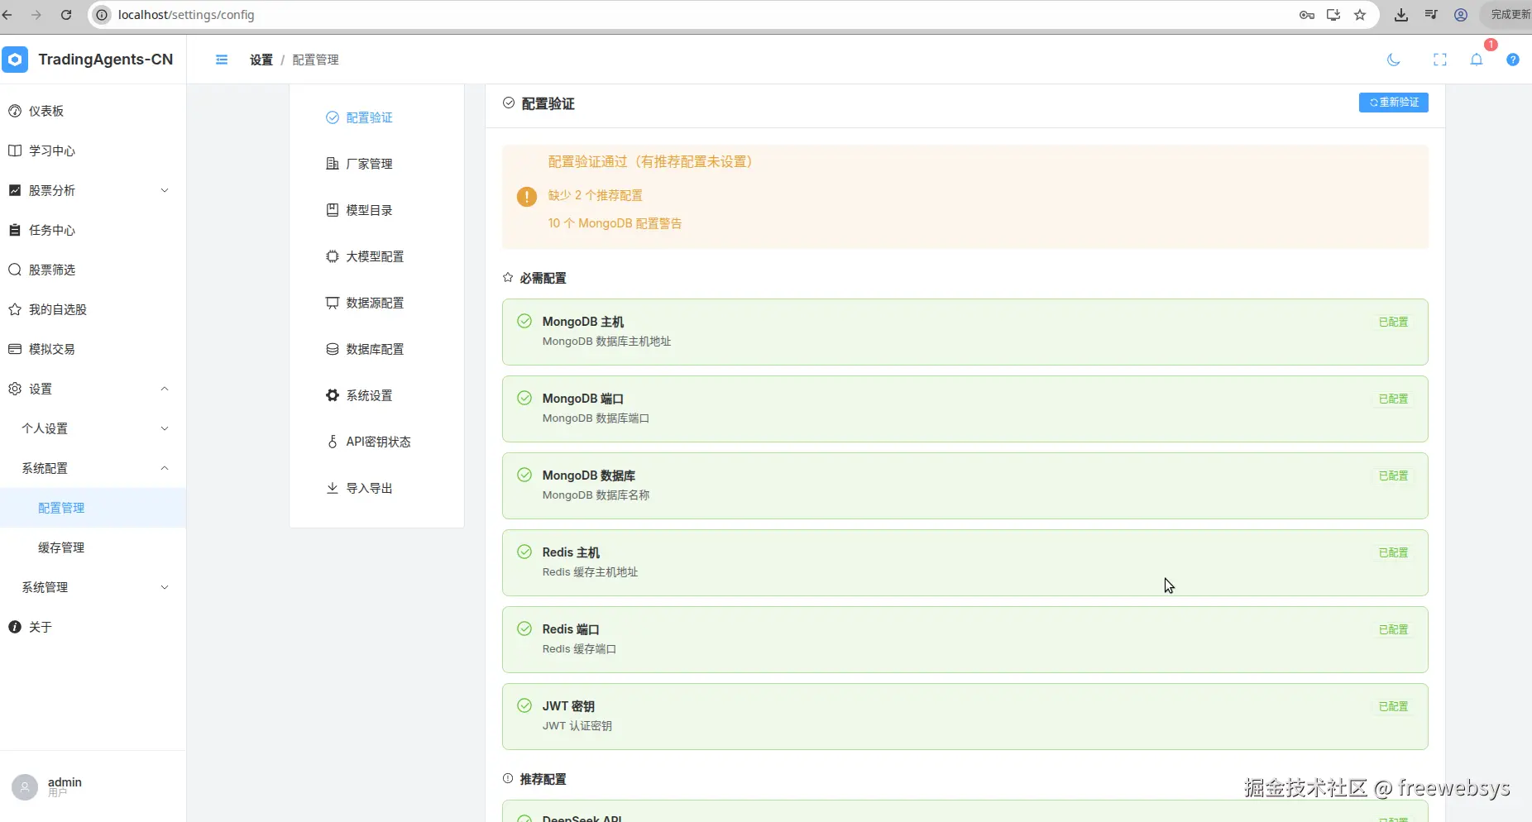Click the Redis 端口 check icon
Viewport: 1532px width, 822px height.
tap(524, 628)
